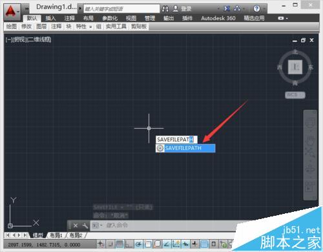Select the SAVEFILEPATH autocomplete suggestion
The image size is (323, 252).
click(x=185, y=148)
